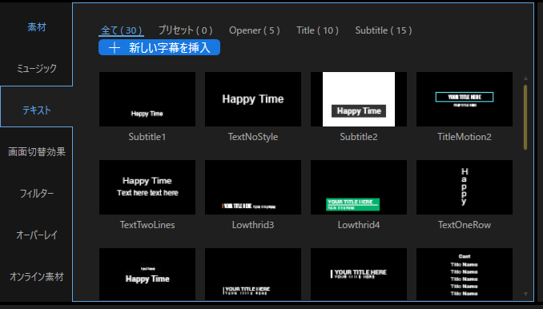Pick the green Lowthrid4 template
The image size is (543, 309).
pos(359,187)
